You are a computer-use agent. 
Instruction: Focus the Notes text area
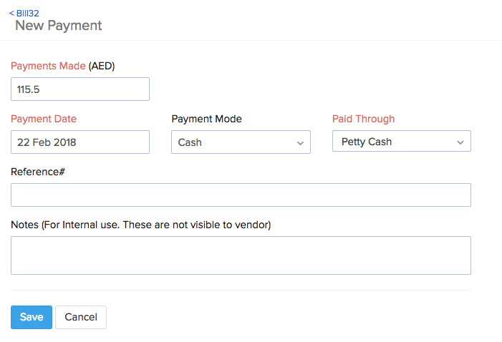point(241,255)
